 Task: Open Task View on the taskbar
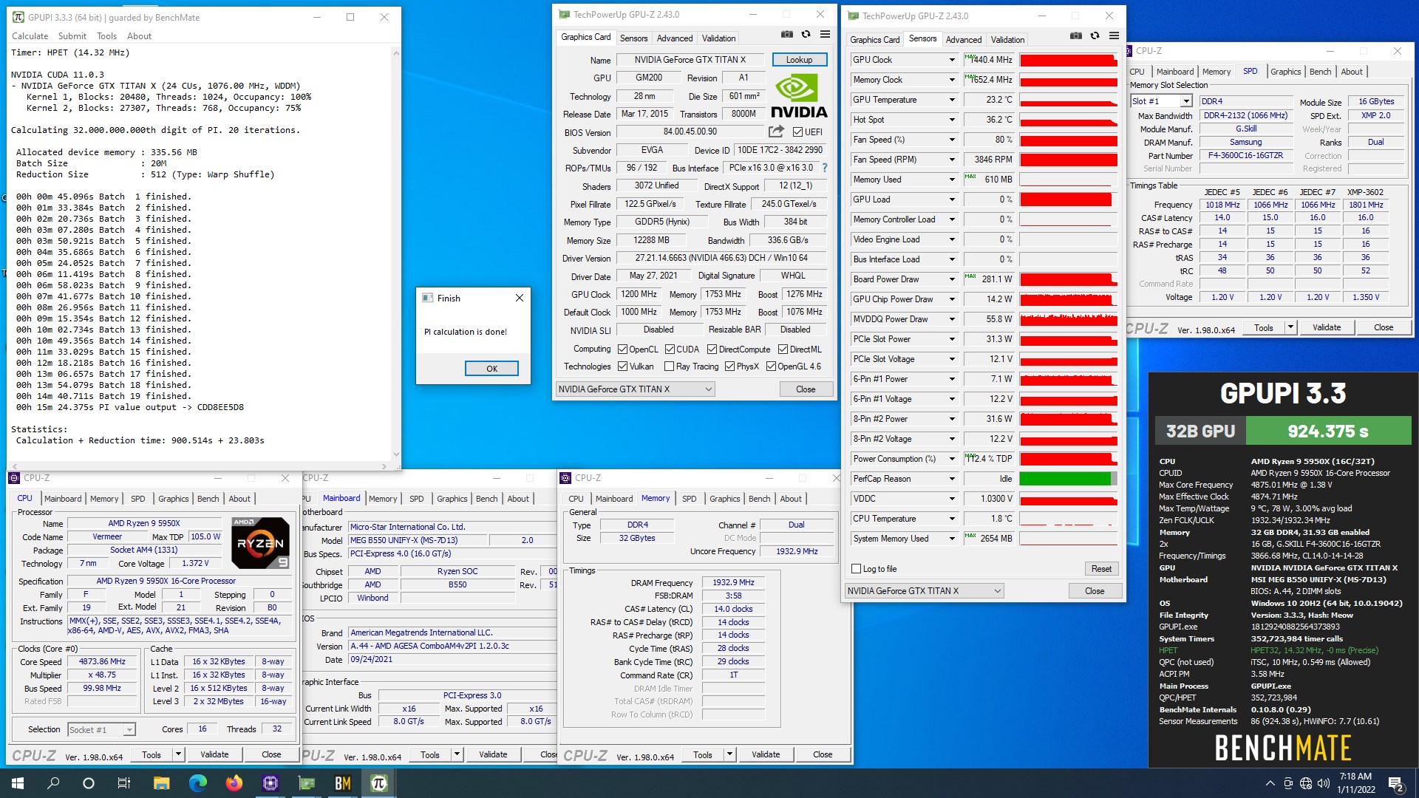[124, 783]
